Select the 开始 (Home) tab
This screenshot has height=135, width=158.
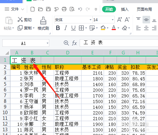point(109,9)
